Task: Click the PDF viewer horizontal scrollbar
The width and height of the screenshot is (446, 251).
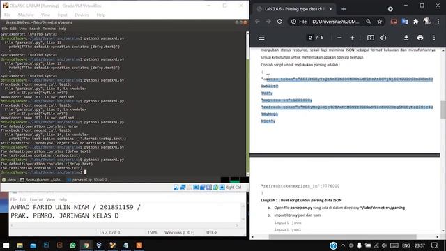Action: tap(342, 237)
